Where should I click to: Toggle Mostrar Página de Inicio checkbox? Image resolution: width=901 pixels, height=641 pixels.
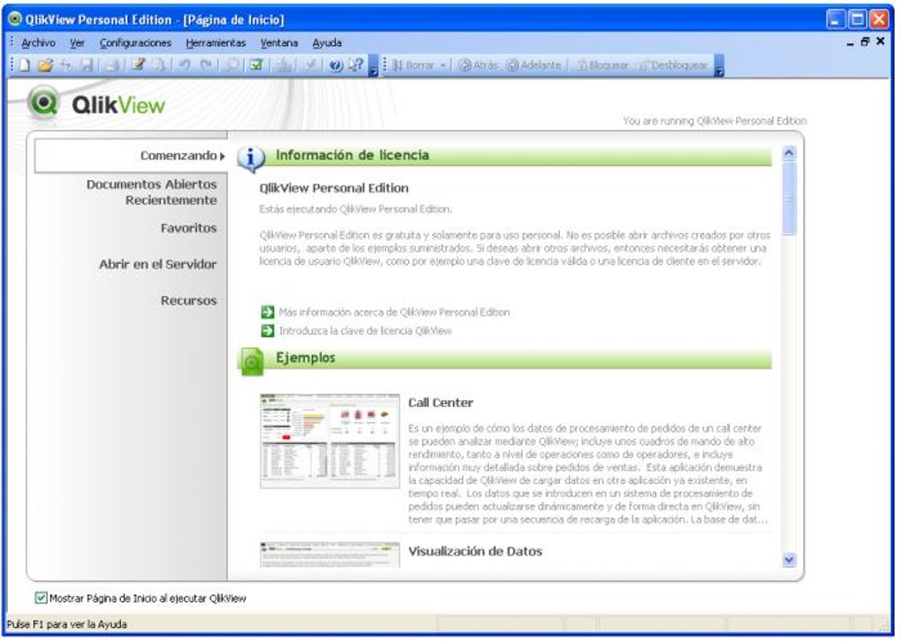coord(41,598)
